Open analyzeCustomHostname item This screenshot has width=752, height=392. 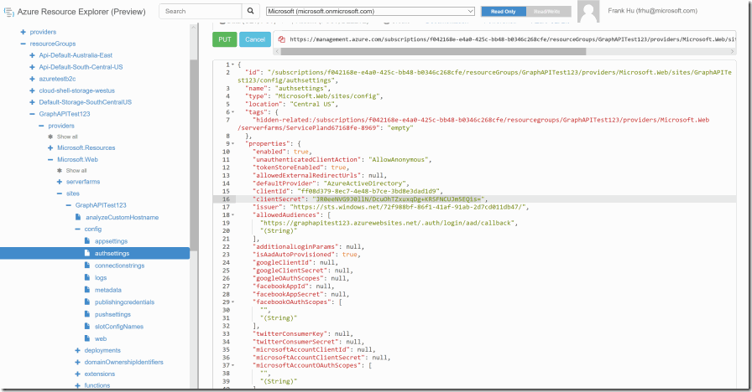pos(122,217)
